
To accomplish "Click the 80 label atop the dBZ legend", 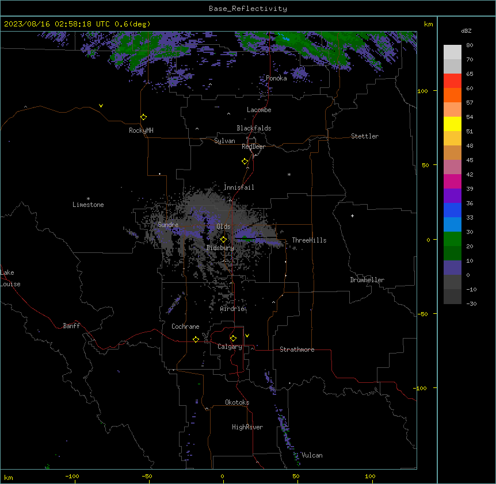I will (470, 45).
